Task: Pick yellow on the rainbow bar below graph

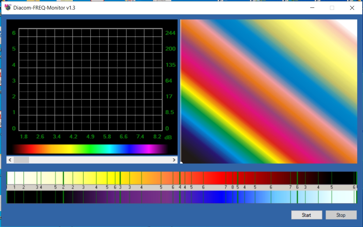Action: click(70, 149)
